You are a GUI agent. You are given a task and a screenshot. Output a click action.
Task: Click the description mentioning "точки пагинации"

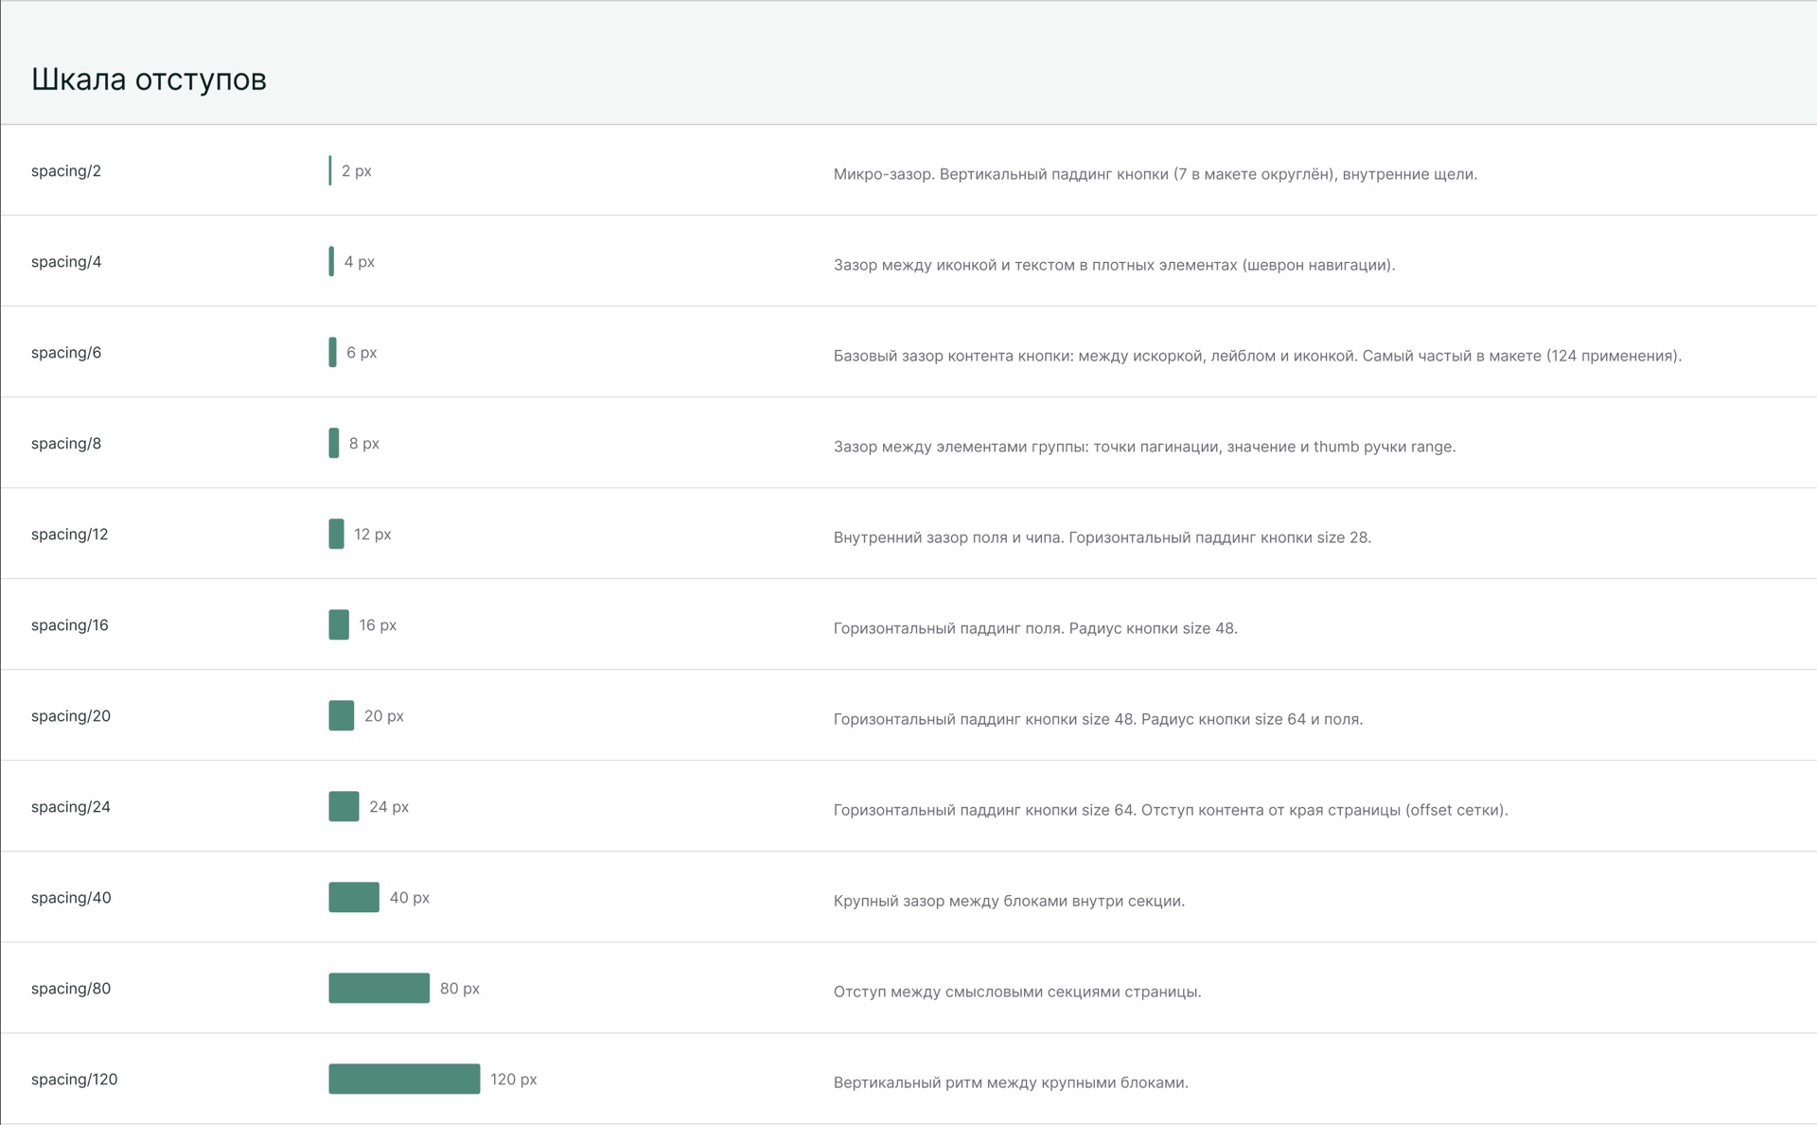1145,447
